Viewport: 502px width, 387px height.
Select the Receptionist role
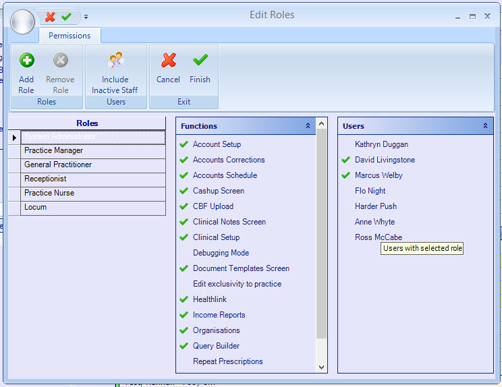(x=93, y=179)
